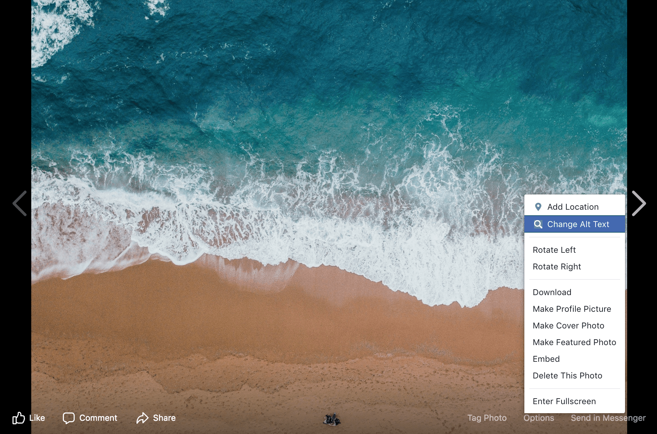657x434 pixels.
Task: Choose Make Featured Photo
Action: (575, 342)
